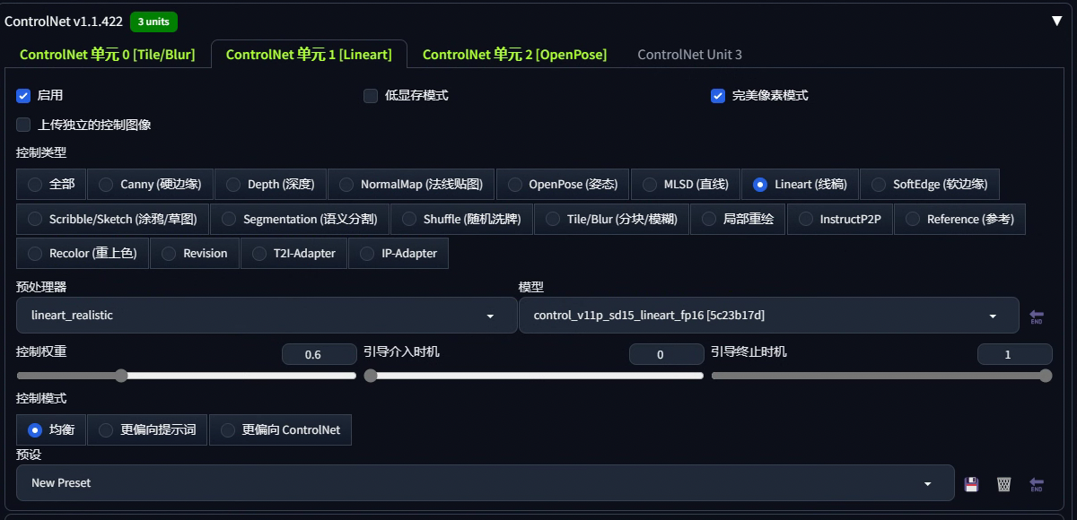The image size is (1077, 520).
Task: Select the Shuffle (随机洗牌) option
Action: (461, 219)
